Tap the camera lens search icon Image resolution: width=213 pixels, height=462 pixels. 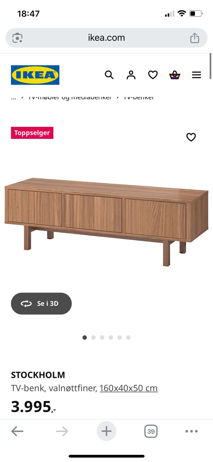(17, 38)
